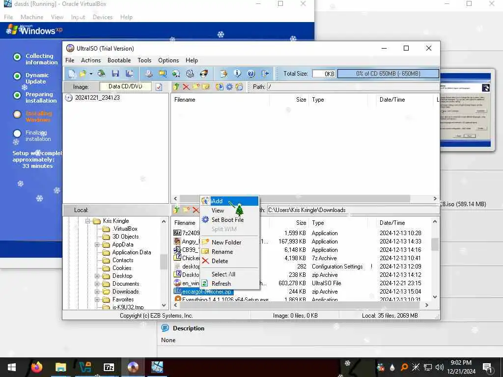The width and height of the screenshot is (503, 377).
Task: Click the Open CD/DVD toolbar icon
Action: [101, 74]
